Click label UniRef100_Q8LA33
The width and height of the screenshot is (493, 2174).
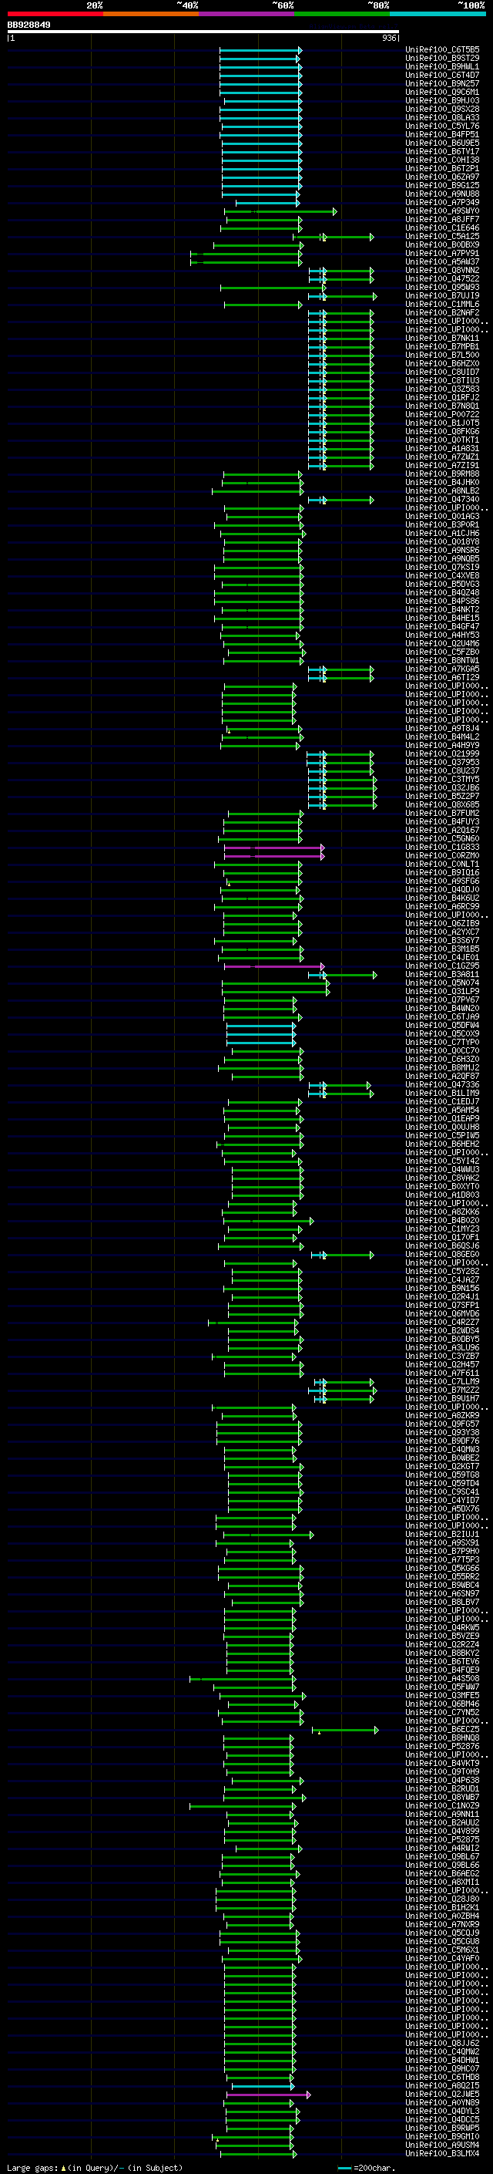coord(442,117)
